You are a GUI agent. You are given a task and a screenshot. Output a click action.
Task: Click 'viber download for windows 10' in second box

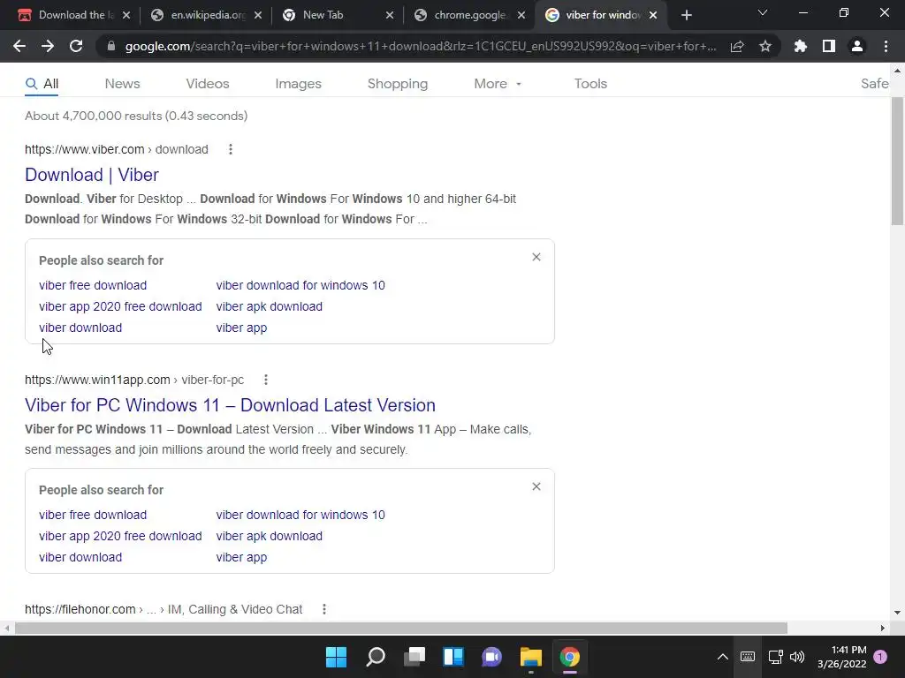pos(300,515)
